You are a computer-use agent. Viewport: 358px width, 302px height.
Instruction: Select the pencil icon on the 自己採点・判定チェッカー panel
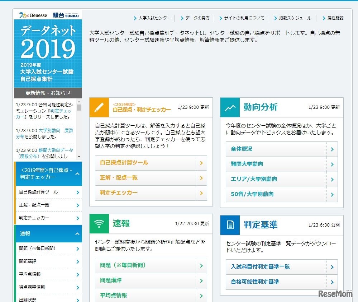(99, 107)
